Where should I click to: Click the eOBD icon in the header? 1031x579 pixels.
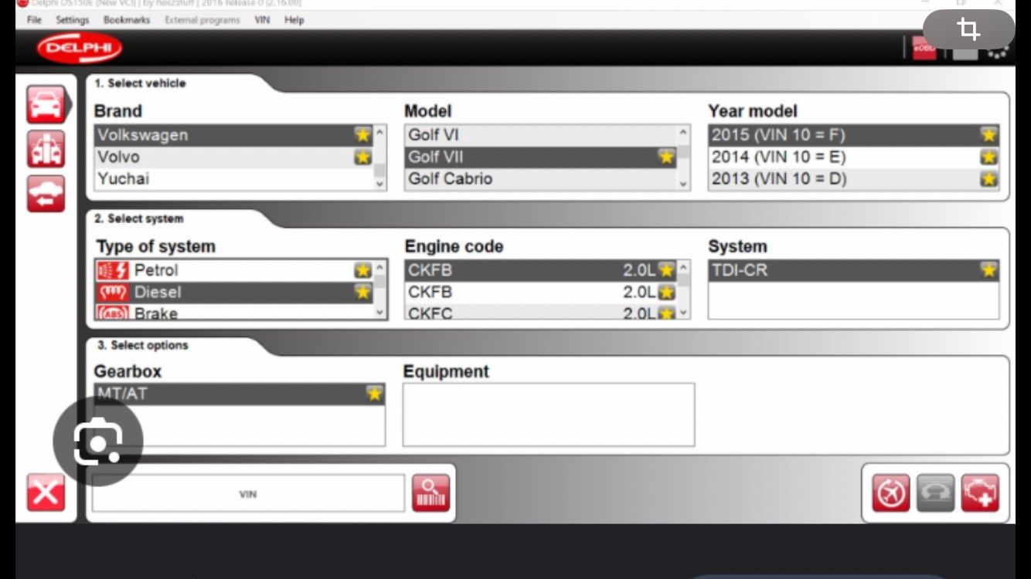[x=924, y=49]
